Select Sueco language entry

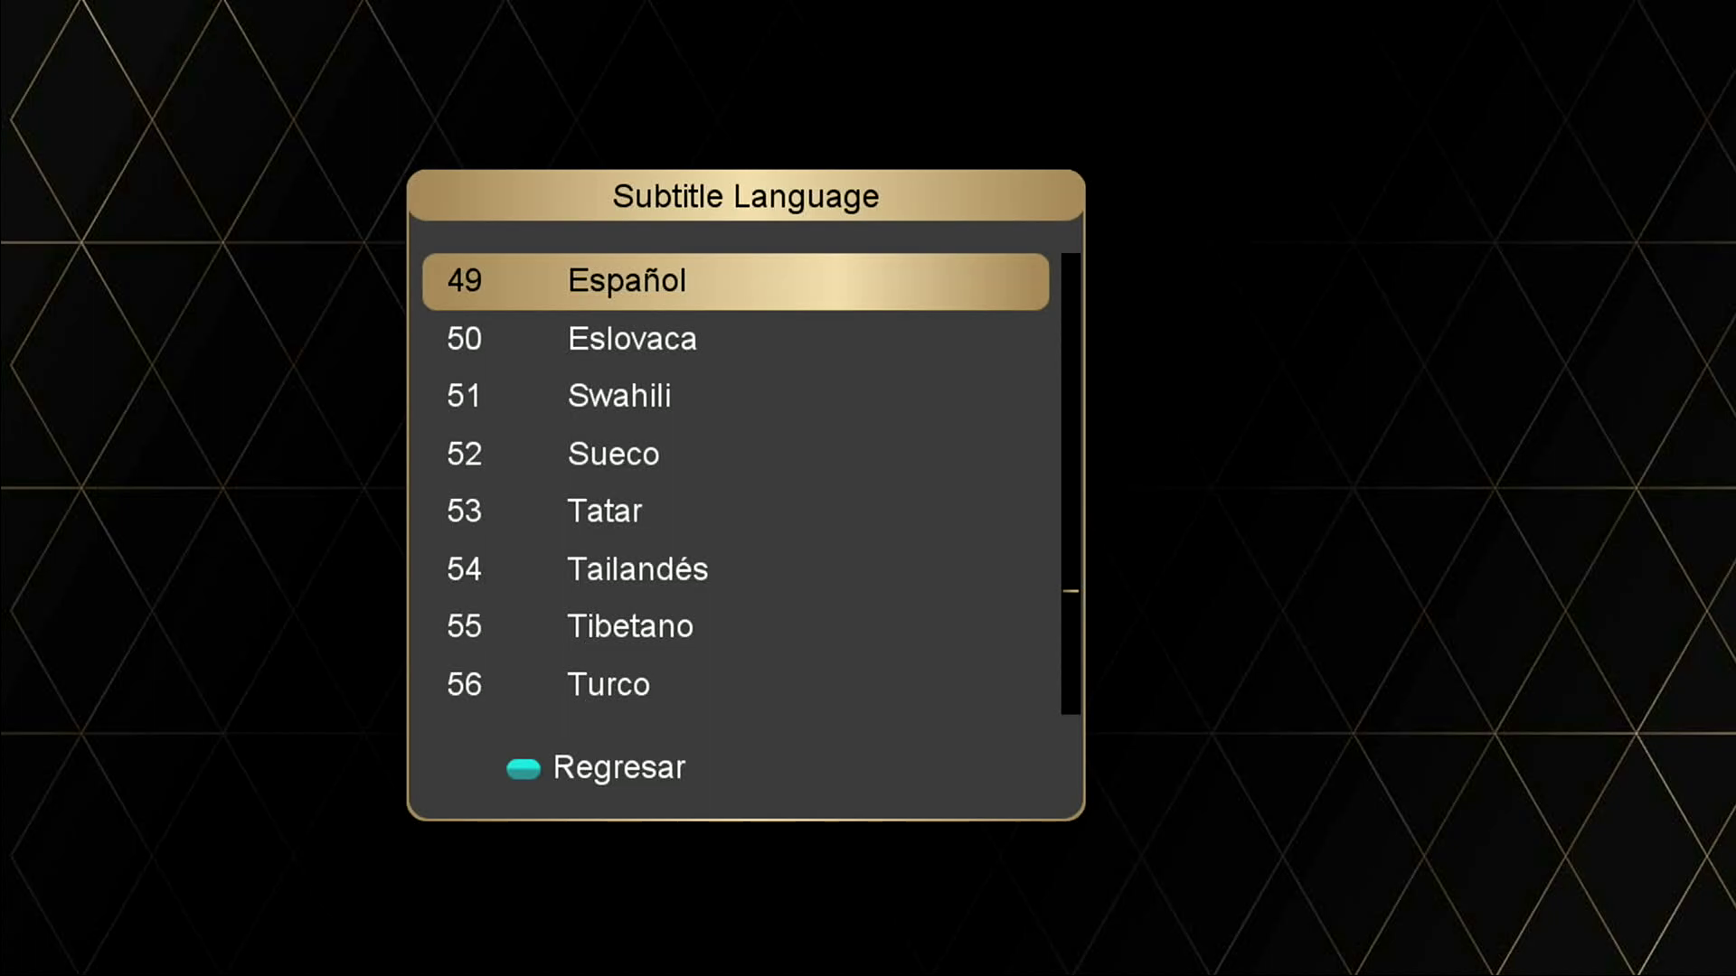tap(613, 454)
